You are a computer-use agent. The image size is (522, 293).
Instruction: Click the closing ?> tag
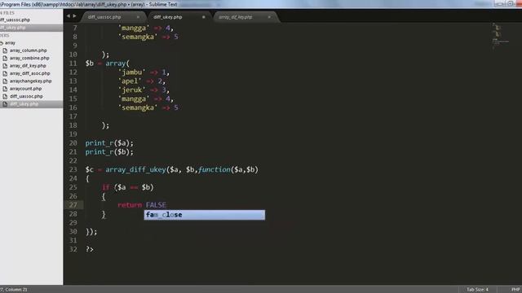90,249
